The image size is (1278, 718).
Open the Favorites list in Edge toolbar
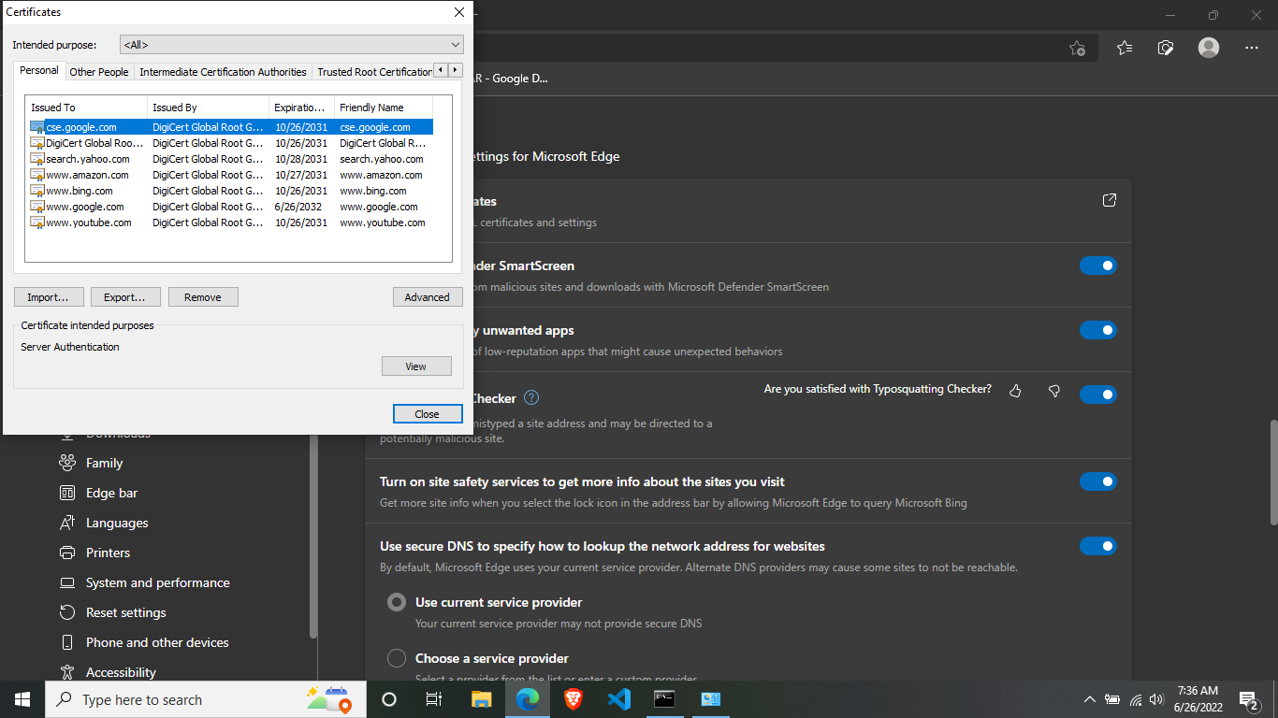1124,48
